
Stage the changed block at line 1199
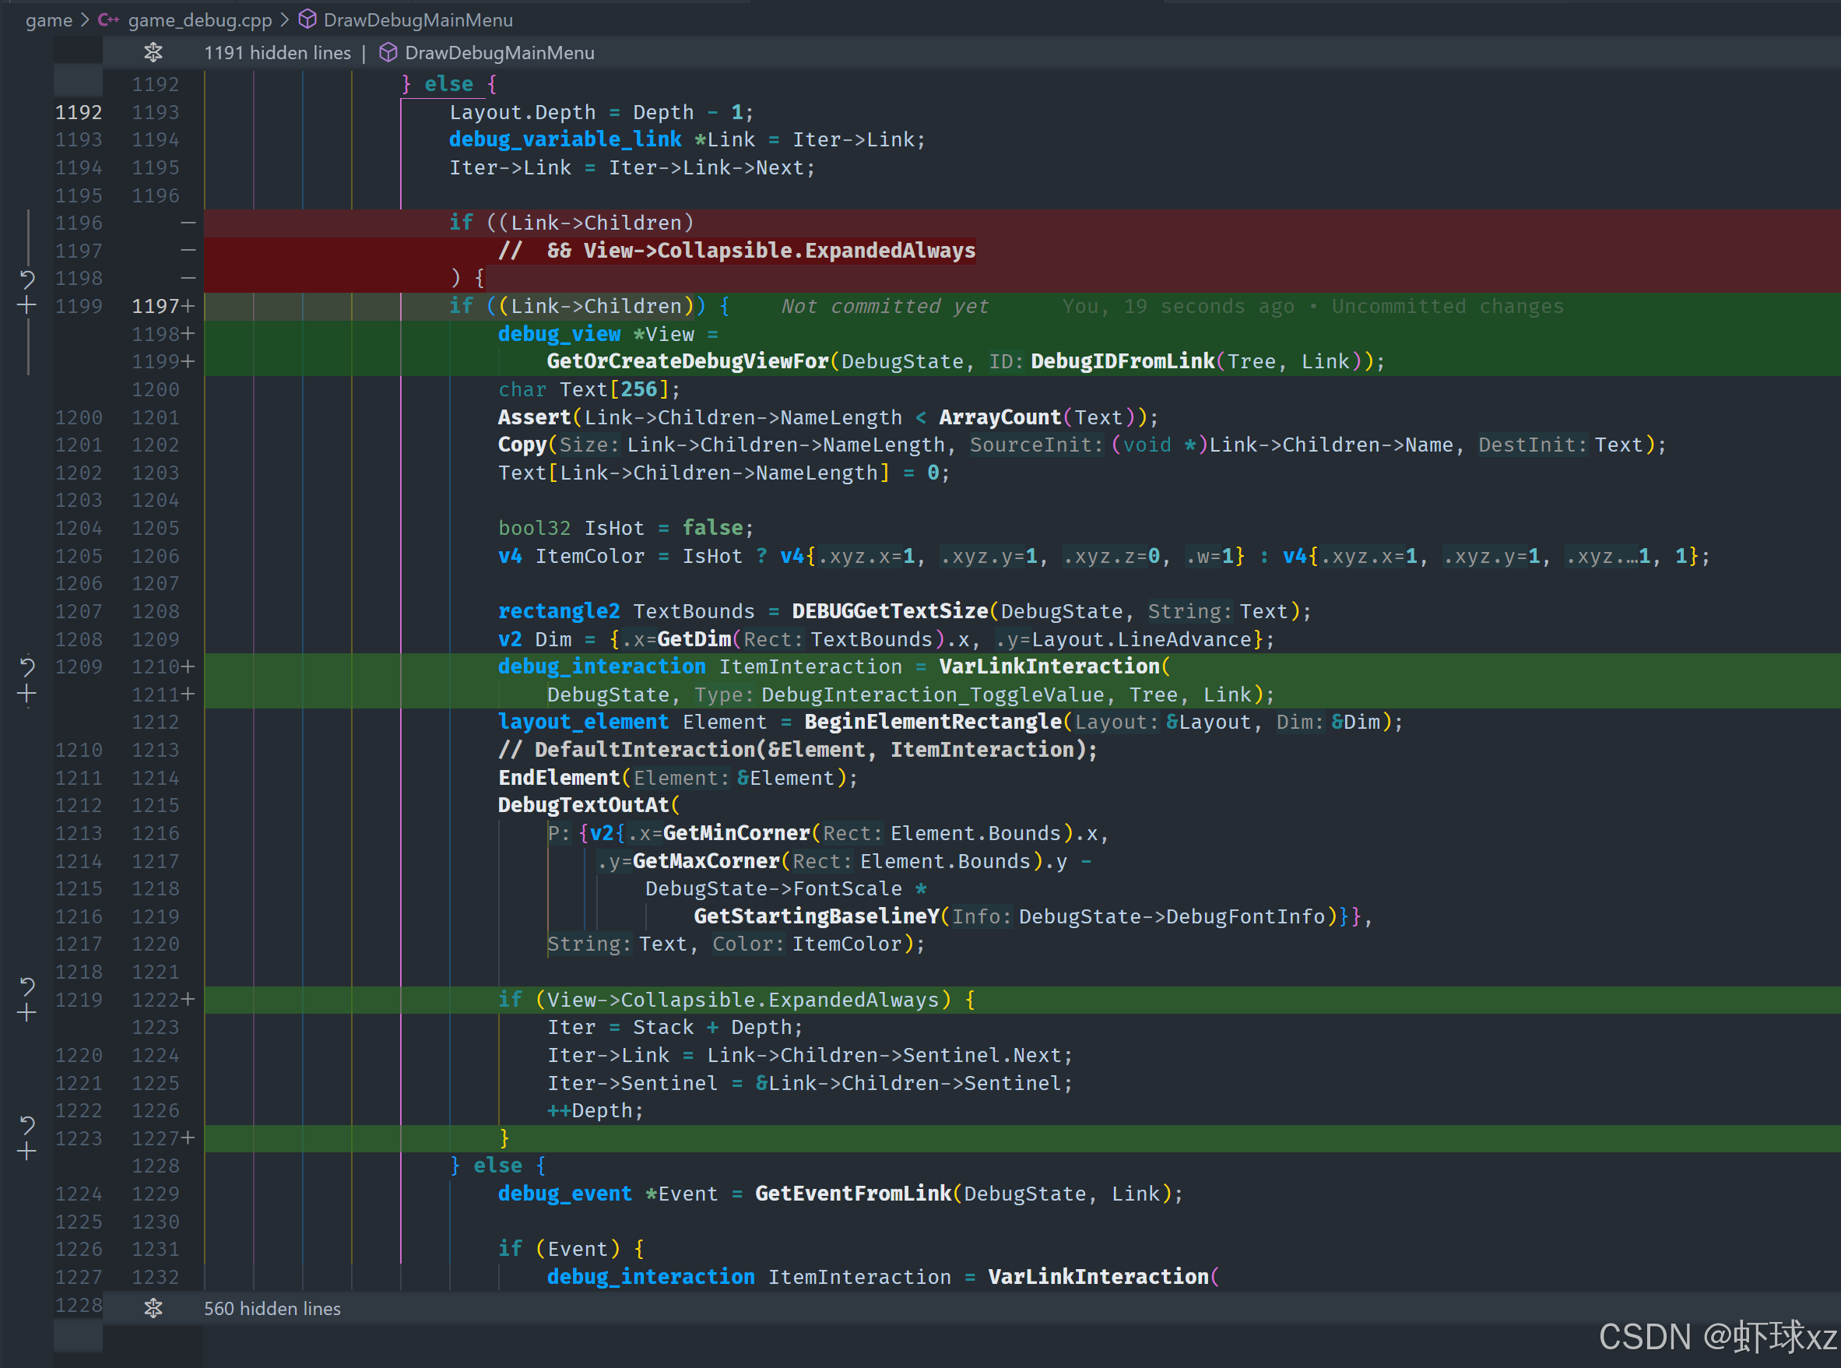click(26, 305)
